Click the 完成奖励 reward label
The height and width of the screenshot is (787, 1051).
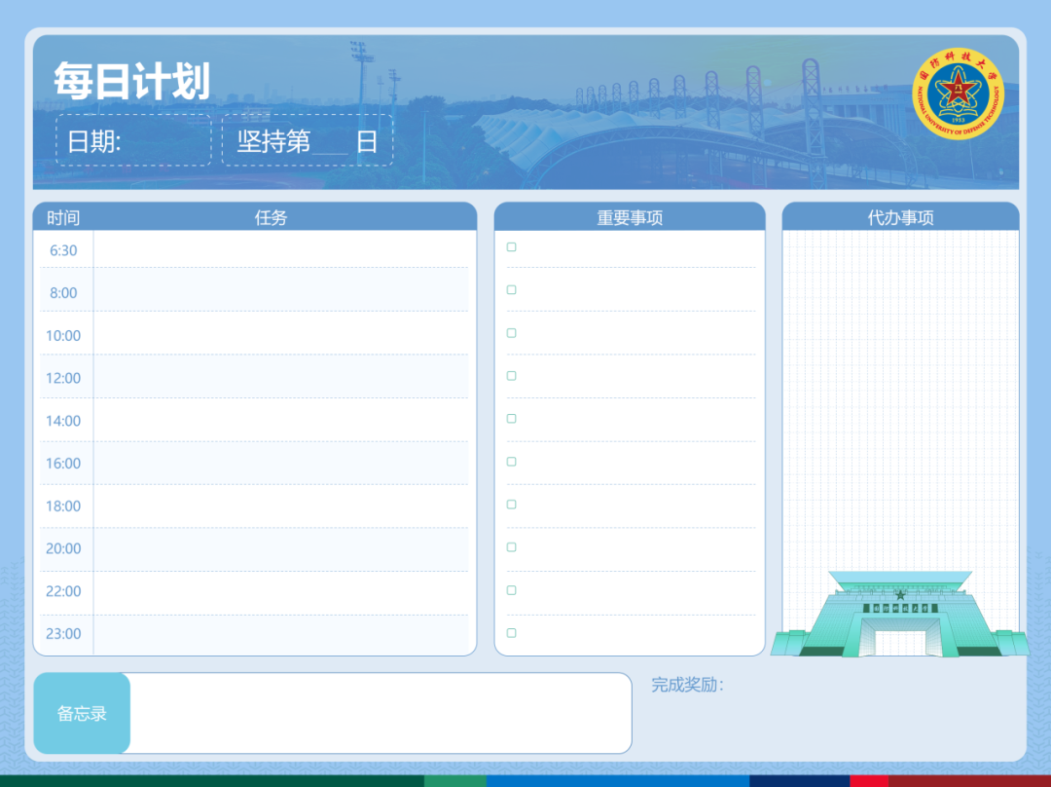687,685
